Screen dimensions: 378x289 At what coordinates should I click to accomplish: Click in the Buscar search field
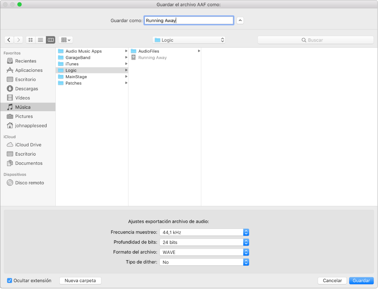pos(315,40)
